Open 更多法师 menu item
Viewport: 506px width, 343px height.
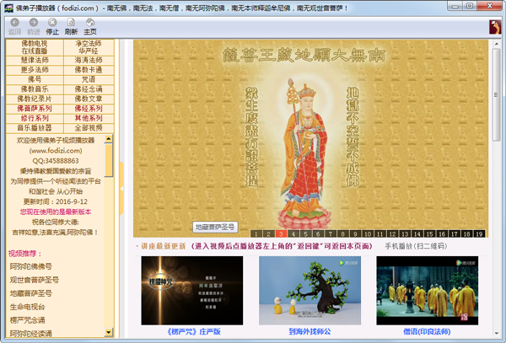[x=35, y=70]
